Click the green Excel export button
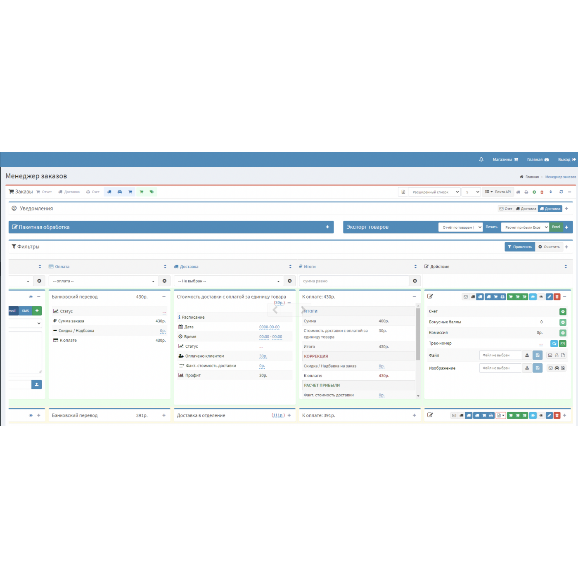The height and width of the screenshot is (578, 578). pos(556,227)
